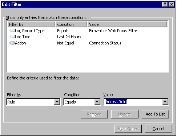This screenshot has height=137, width=177.
Task: Click the Cancel button
Action: [x=158, y=129]
